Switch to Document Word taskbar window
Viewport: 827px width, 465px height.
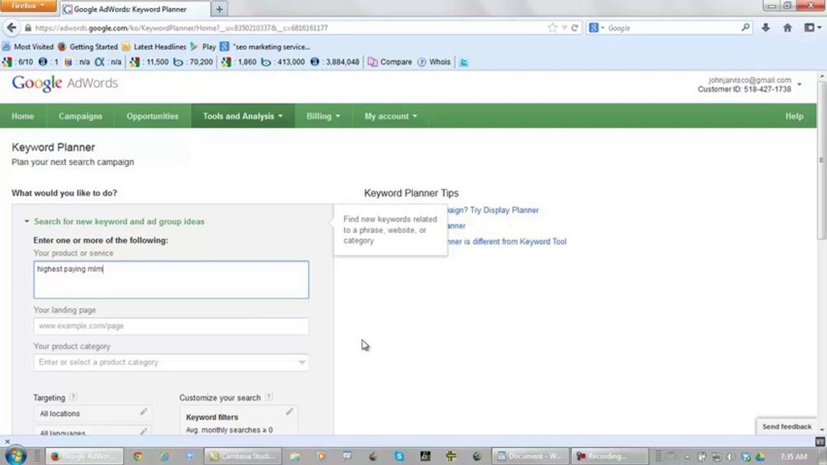point(530,456)
